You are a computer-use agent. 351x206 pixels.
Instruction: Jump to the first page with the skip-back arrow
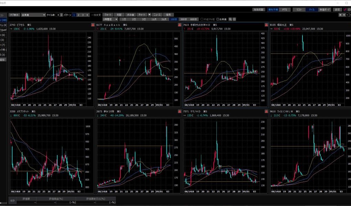[340, 15]
